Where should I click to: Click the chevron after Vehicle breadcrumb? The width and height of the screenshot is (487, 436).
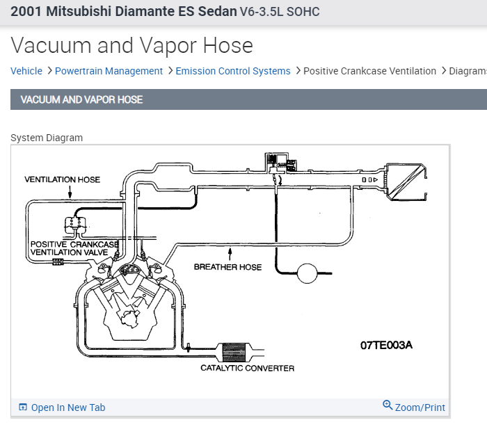pos(49,71)
